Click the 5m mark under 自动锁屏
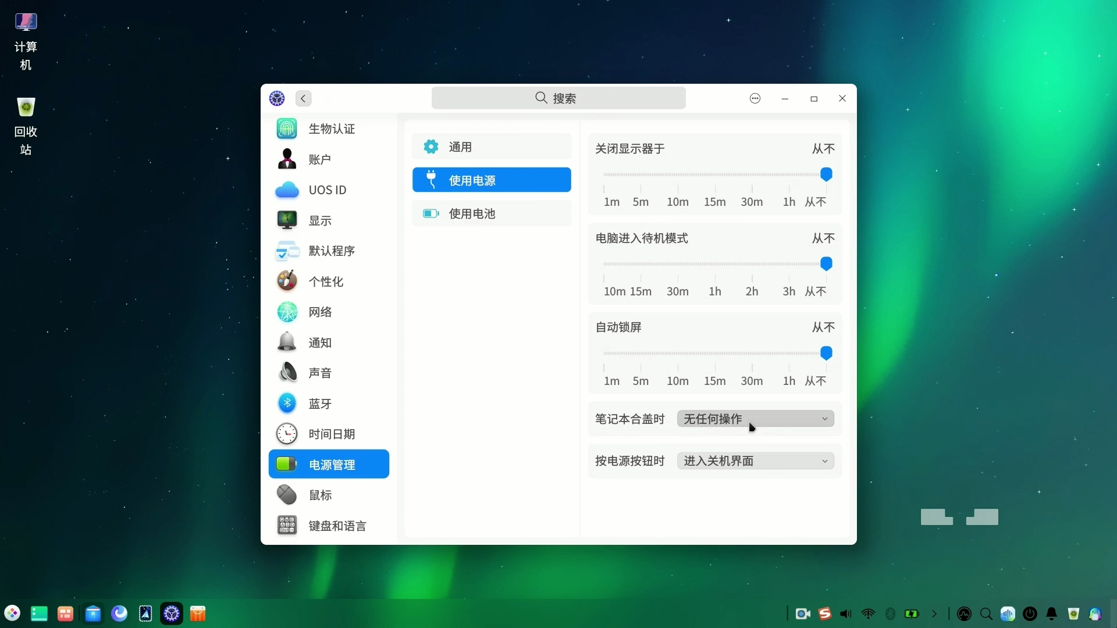 (x=641, y=381)
